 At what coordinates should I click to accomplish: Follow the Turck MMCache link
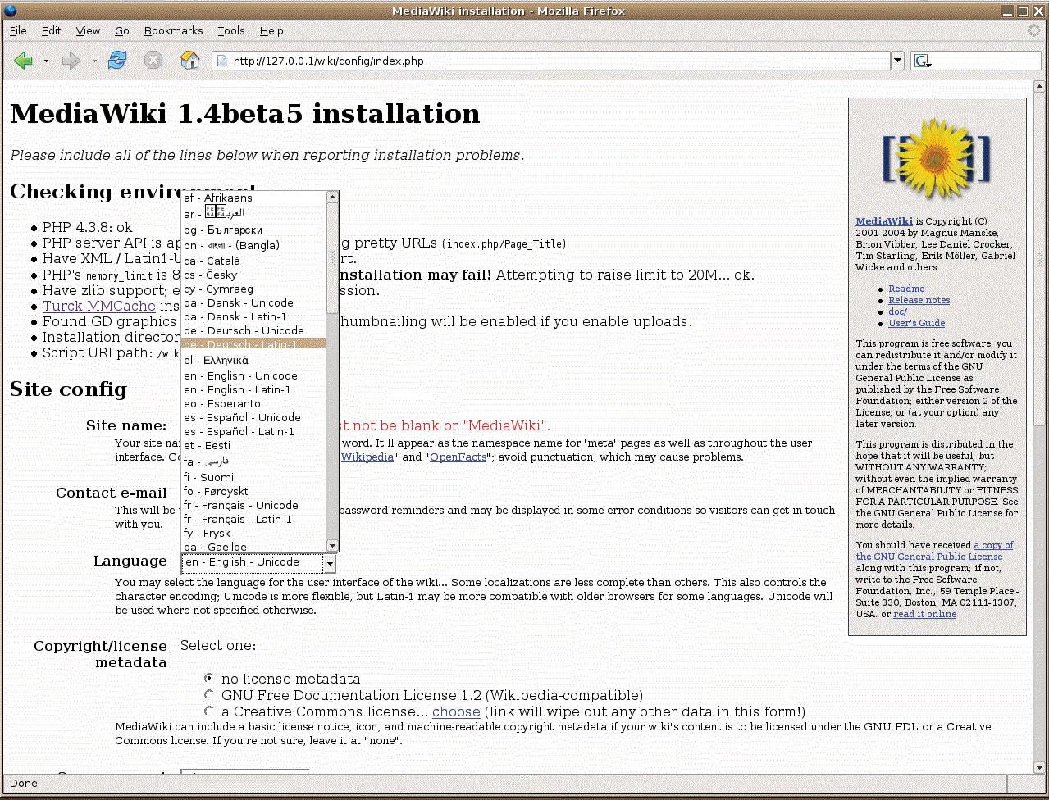99,307
